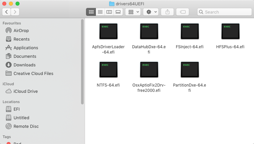Click the FSInject-64.efi file name
Screen dimensions: 254x144
[190, 47]
